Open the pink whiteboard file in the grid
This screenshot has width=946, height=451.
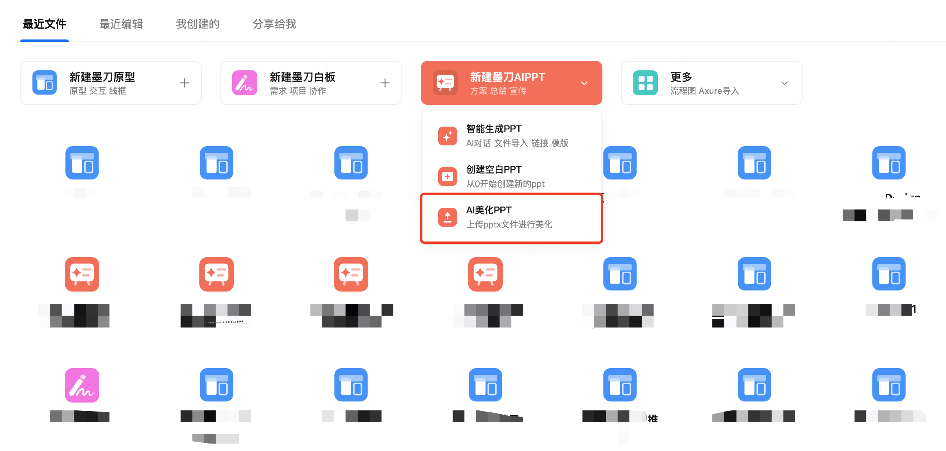click(x=82, y=385)
